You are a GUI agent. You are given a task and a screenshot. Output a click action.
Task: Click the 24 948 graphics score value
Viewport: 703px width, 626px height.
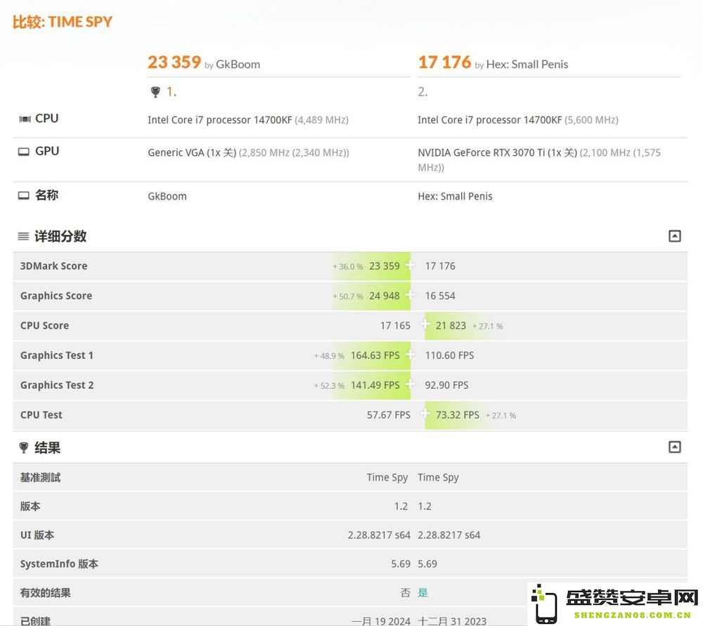385,296
